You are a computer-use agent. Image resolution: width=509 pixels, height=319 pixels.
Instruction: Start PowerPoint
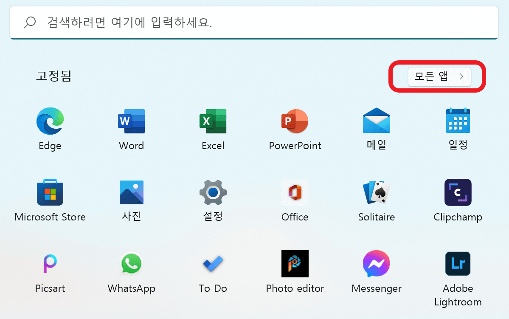coord(295,121)
